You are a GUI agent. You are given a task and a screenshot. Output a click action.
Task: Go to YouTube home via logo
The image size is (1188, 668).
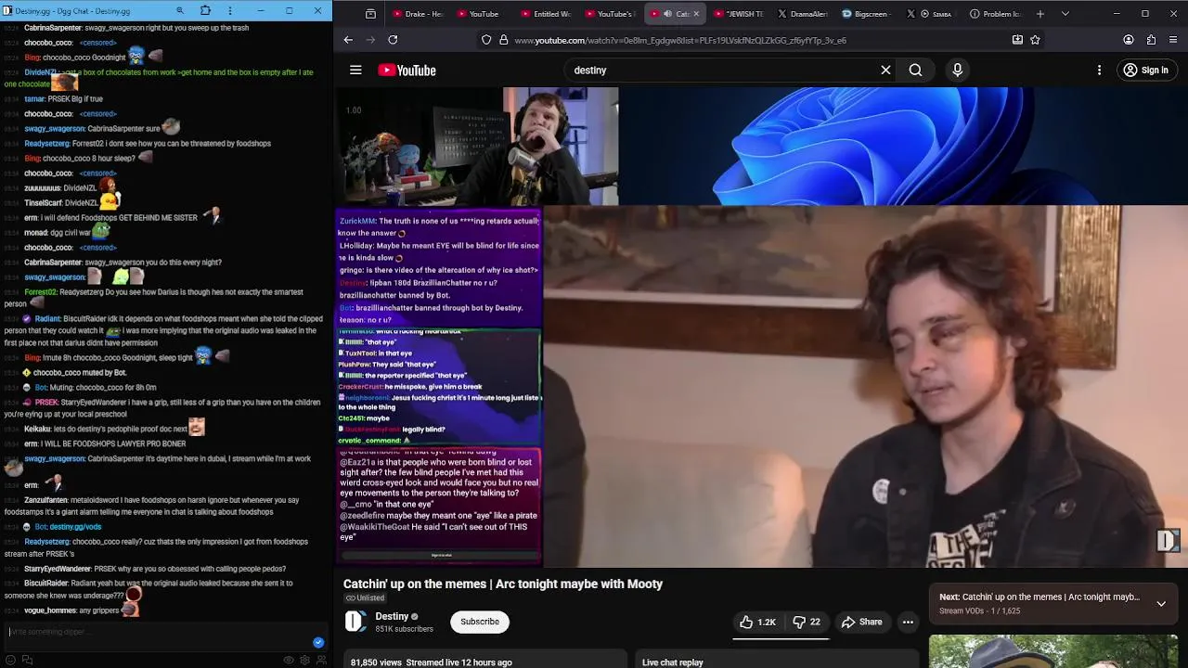(x=407, y=71)
